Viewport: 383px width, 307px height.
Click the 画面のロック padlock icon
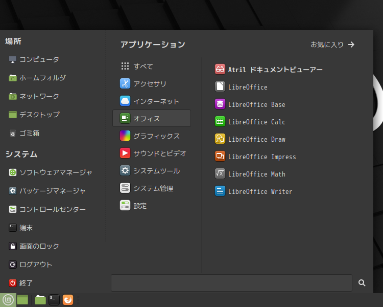tap(13, 246)
